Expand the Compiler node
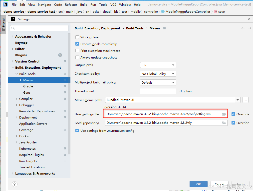The height and width of the screenshot is (191, 253). click(x=16, y=99)
